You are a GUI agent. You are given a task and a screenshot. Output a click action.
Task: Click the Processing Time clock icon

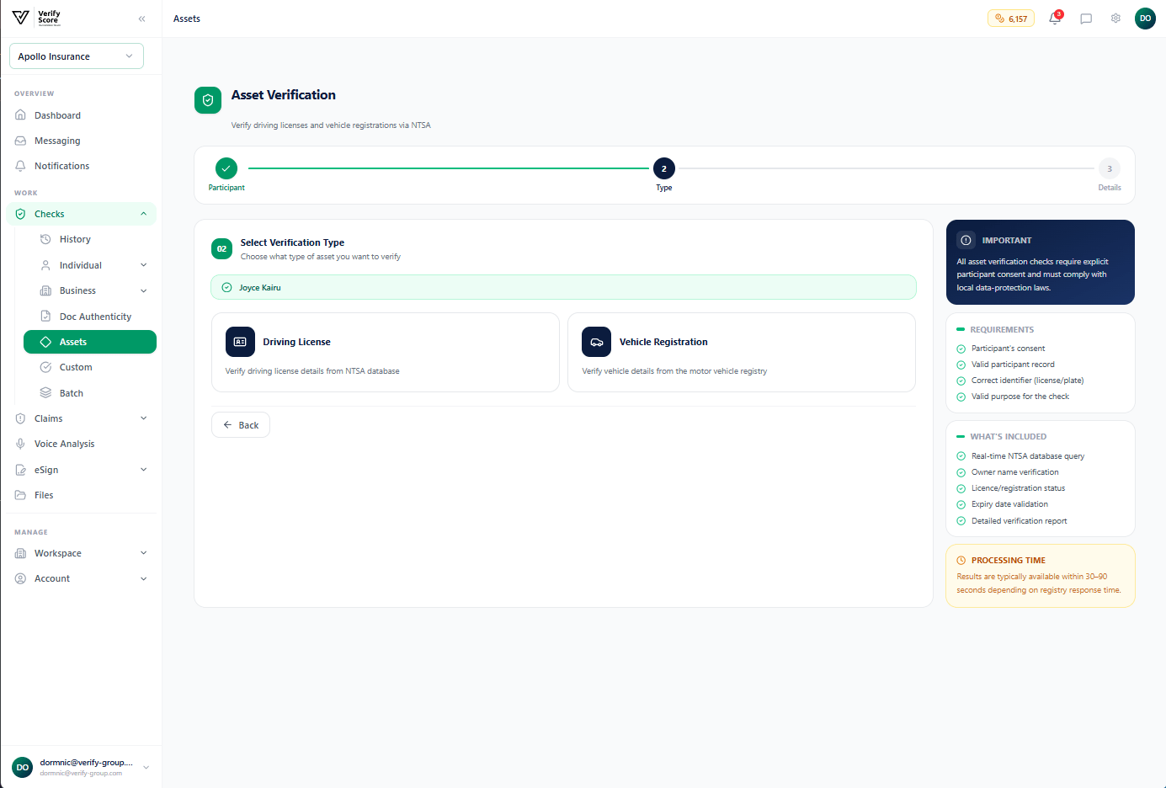tap(961, 560)
